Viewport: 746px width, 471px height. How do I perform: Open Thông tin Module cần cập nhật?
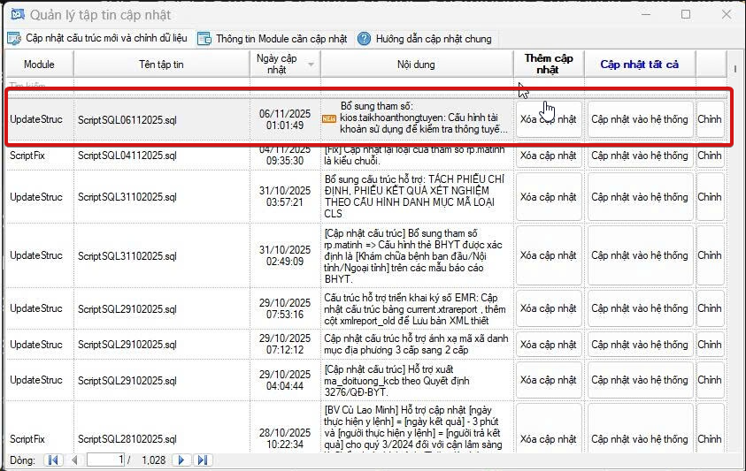click(x=273, y=39)
